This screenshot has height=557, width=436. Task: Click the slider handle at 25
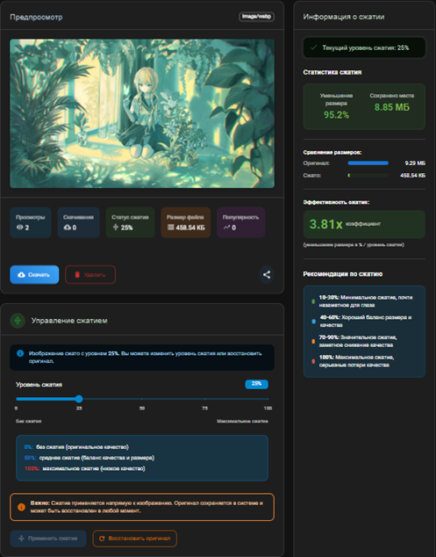tap(79, 399)
